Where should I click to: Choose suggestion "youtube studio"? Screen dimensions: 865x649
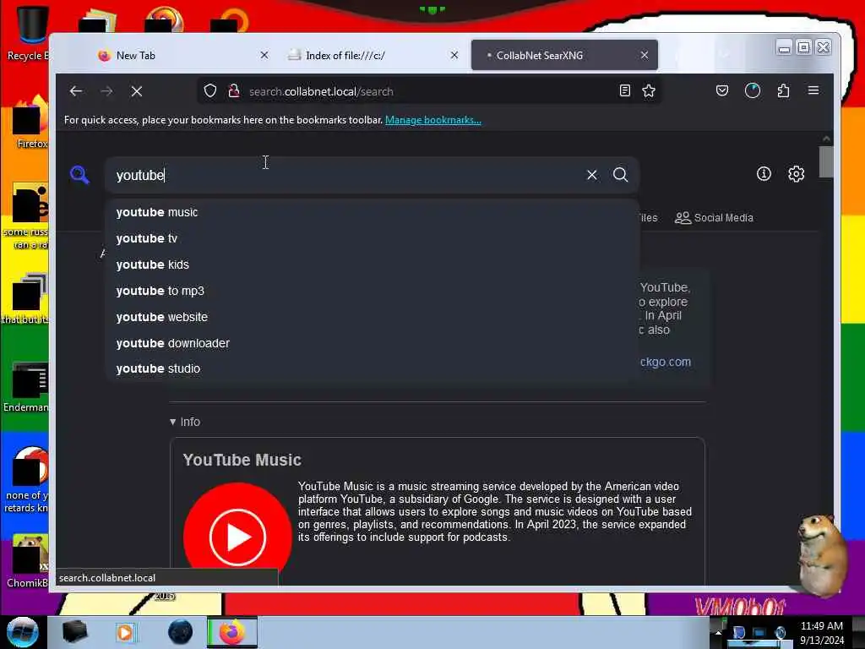[x=372, y=368]
